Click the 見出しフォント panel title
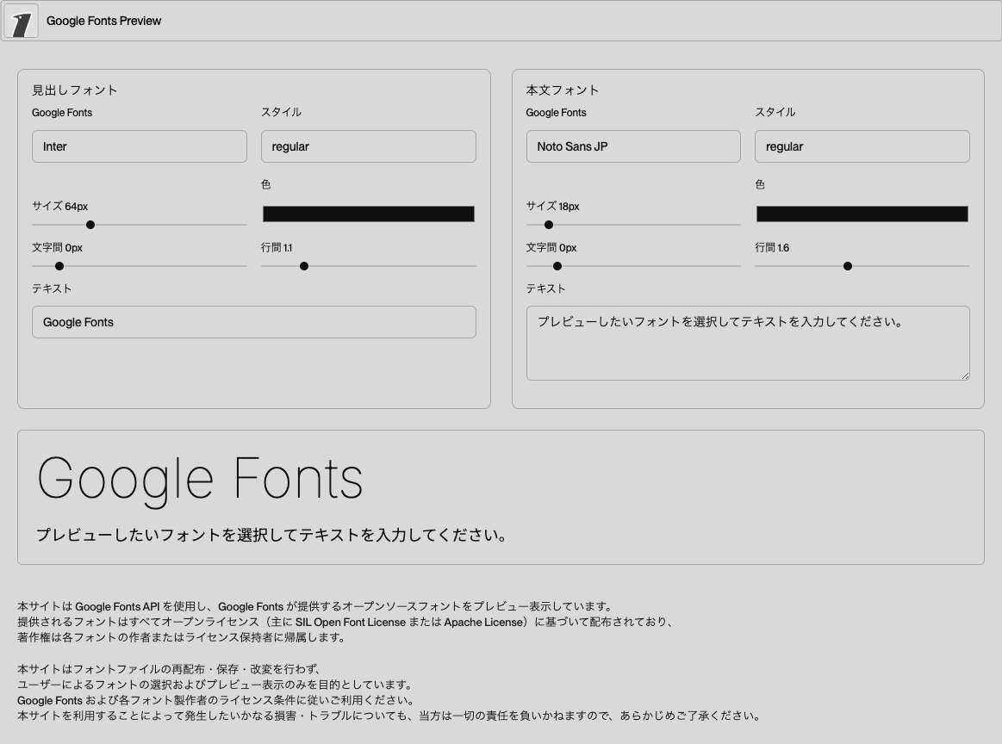Screen dimensions: 1002x744 pyautogui.click(x=75, y=90)
